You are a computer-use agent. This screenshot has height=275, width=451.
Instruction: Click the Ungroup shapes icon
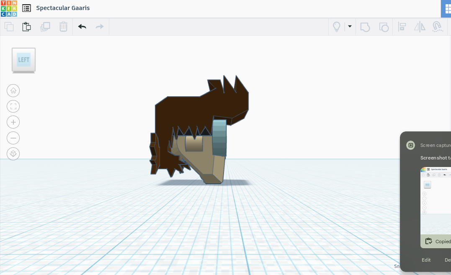[x=384, y=27]
